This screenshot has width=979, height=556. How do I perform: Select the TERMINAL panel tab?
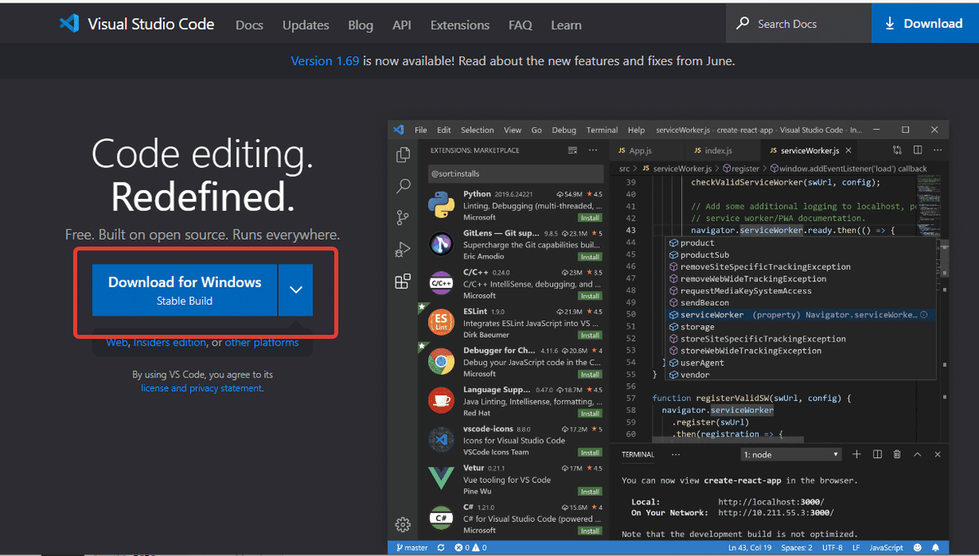[638, 454]
